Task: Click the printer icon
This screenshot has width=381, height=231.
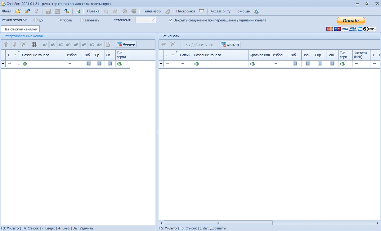Action: coord(78,11)
